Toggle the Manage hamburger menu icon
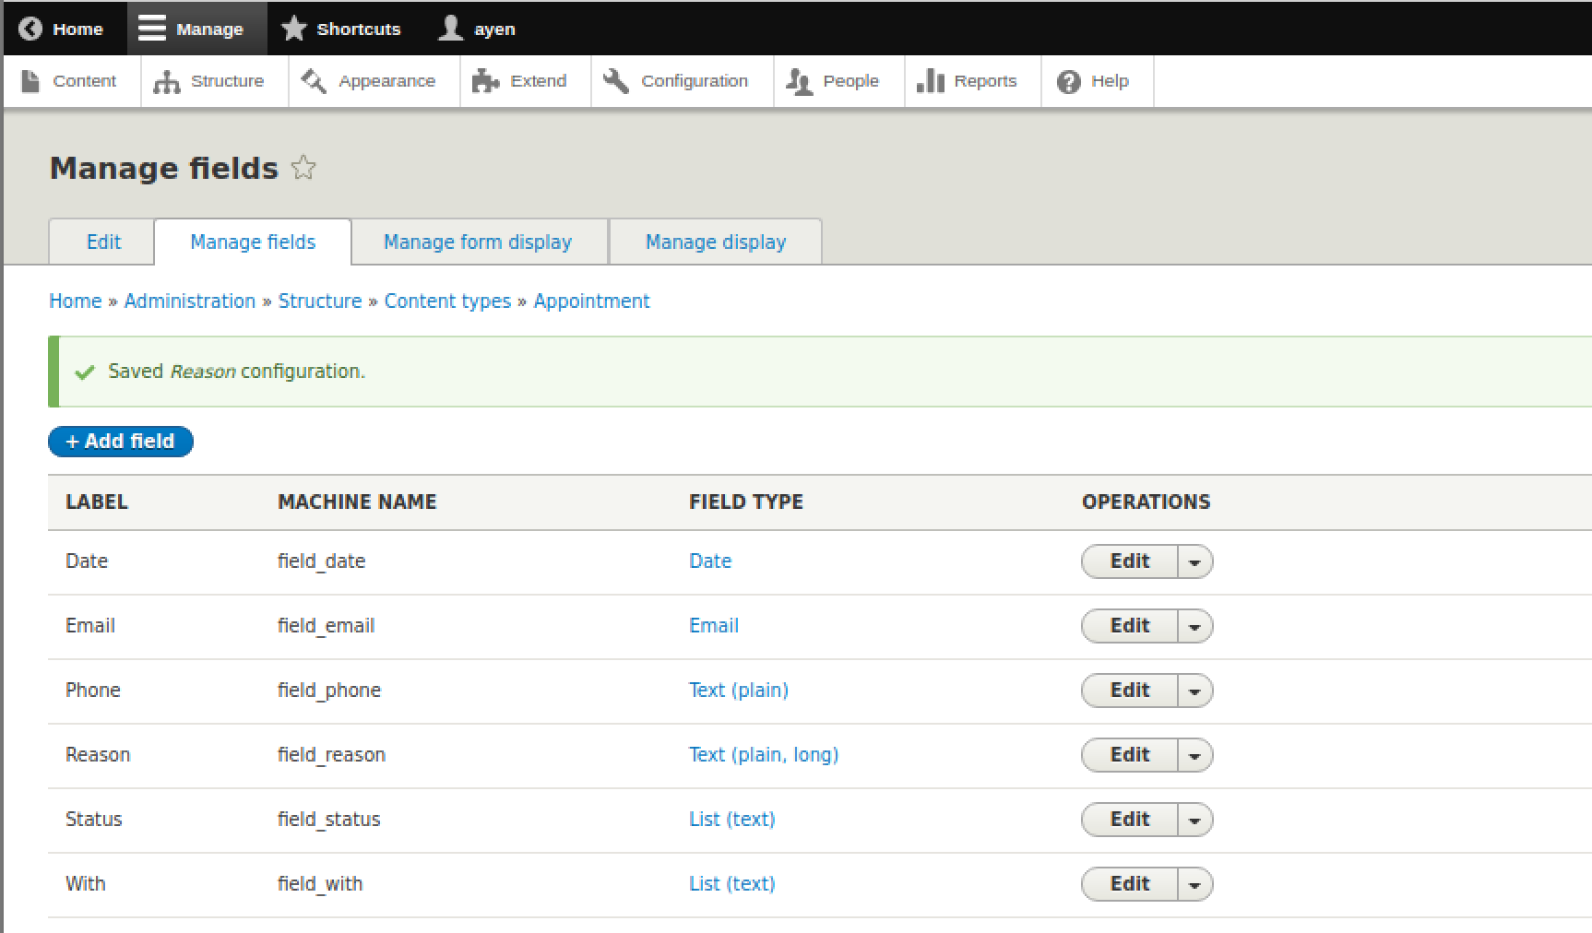This screenshot has width=1592, height=933. coord(151,29)
